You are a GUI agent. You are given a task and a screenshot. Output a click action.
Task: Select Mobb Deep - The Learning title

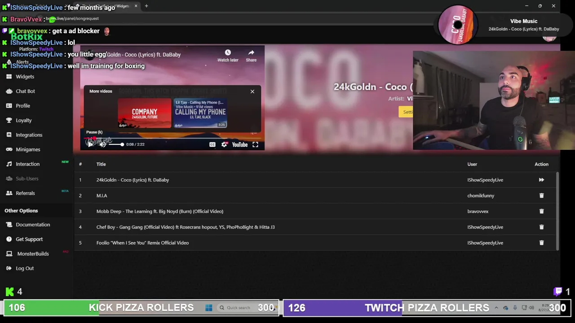click(x=159, y=211)
